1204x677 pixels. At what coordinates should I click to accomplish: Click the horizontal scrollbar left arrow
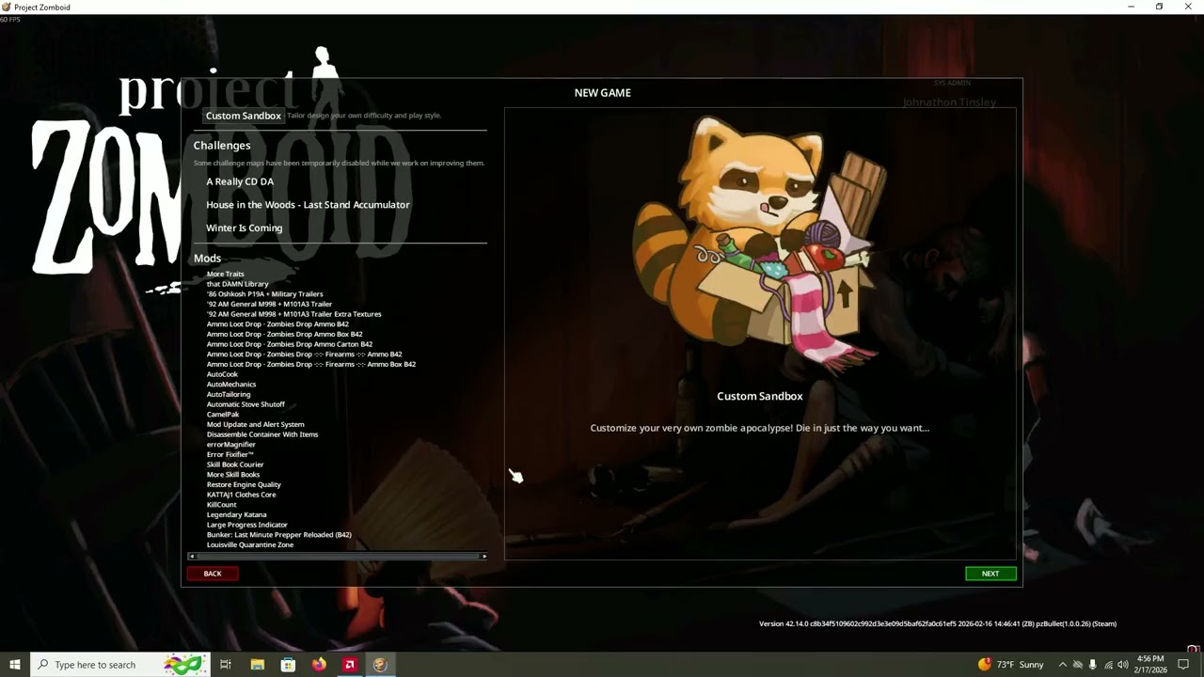[192, 557]
